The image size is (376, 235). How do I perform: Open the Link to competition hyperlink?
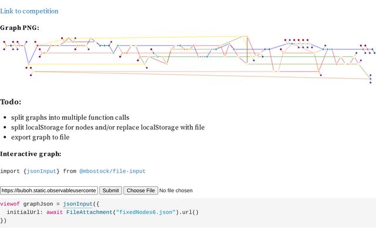29,11
